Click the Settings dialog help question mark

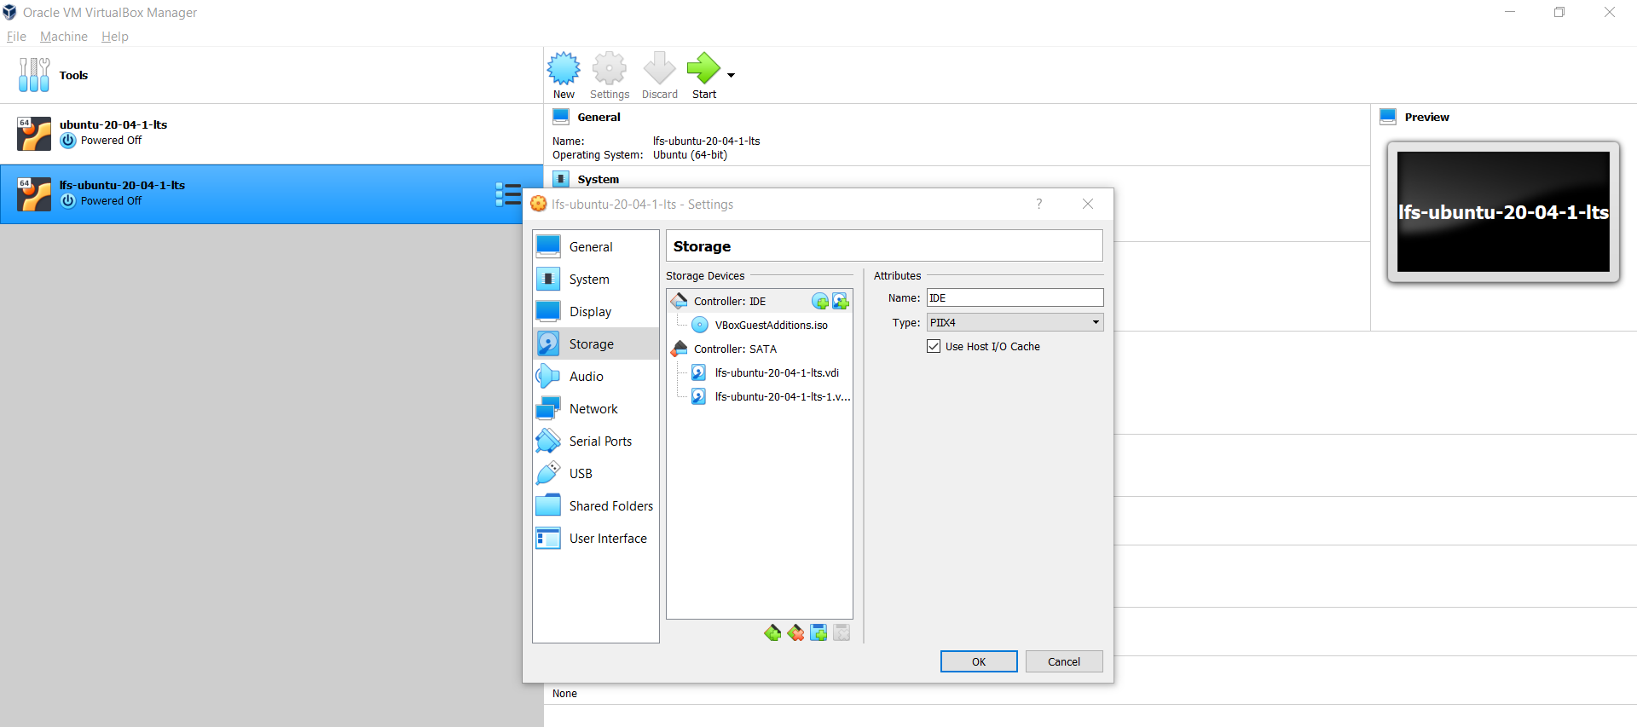point(1038,204)
